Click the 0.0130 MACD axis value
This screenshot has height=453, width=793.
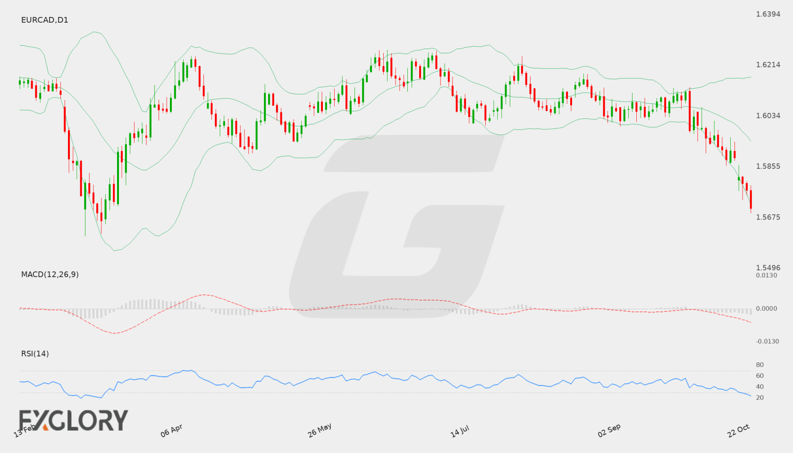point(767,275)
